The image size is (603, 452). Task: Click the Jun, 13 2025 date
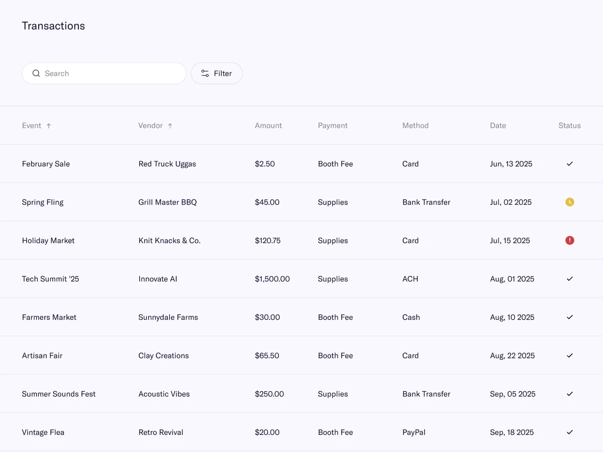pos(511,164)
